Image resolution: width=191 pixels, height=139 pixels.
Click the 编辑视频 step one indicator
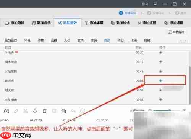[128, 13]
